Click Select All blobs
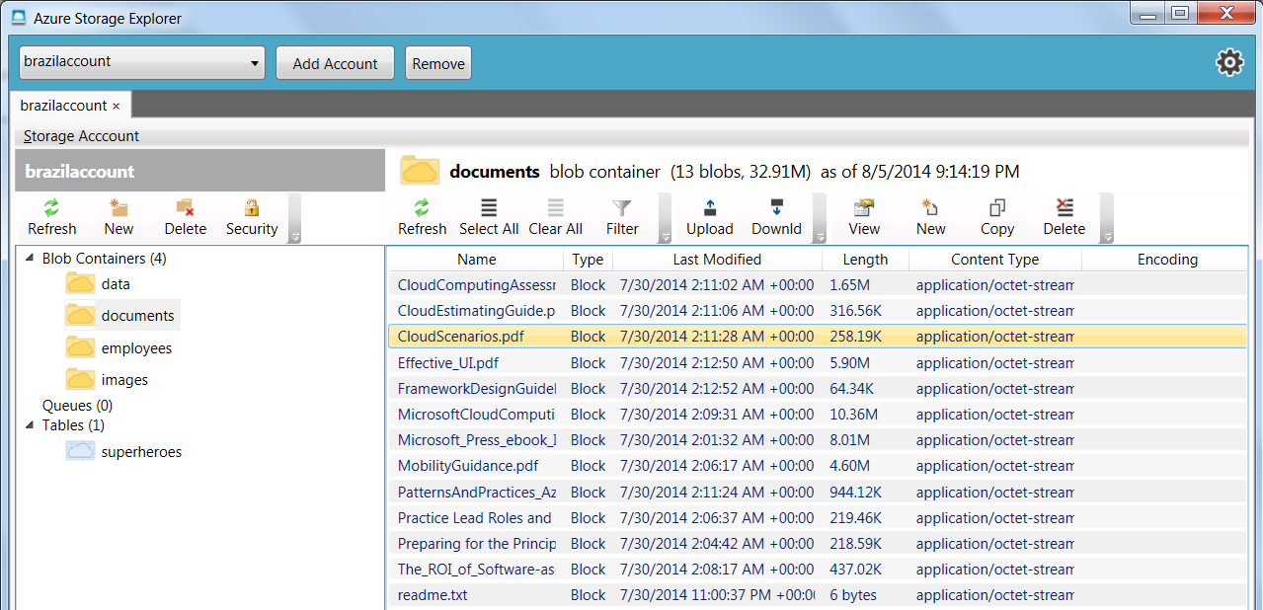The image size is (1263, 610). (489, 217)
